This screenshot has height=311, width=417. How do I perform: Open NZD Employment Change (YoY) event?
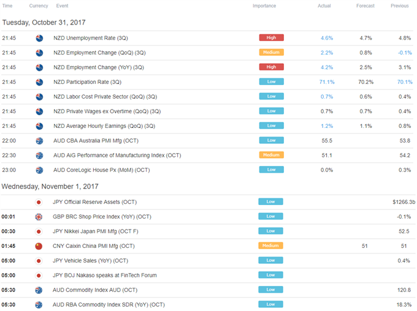point(99,67)
